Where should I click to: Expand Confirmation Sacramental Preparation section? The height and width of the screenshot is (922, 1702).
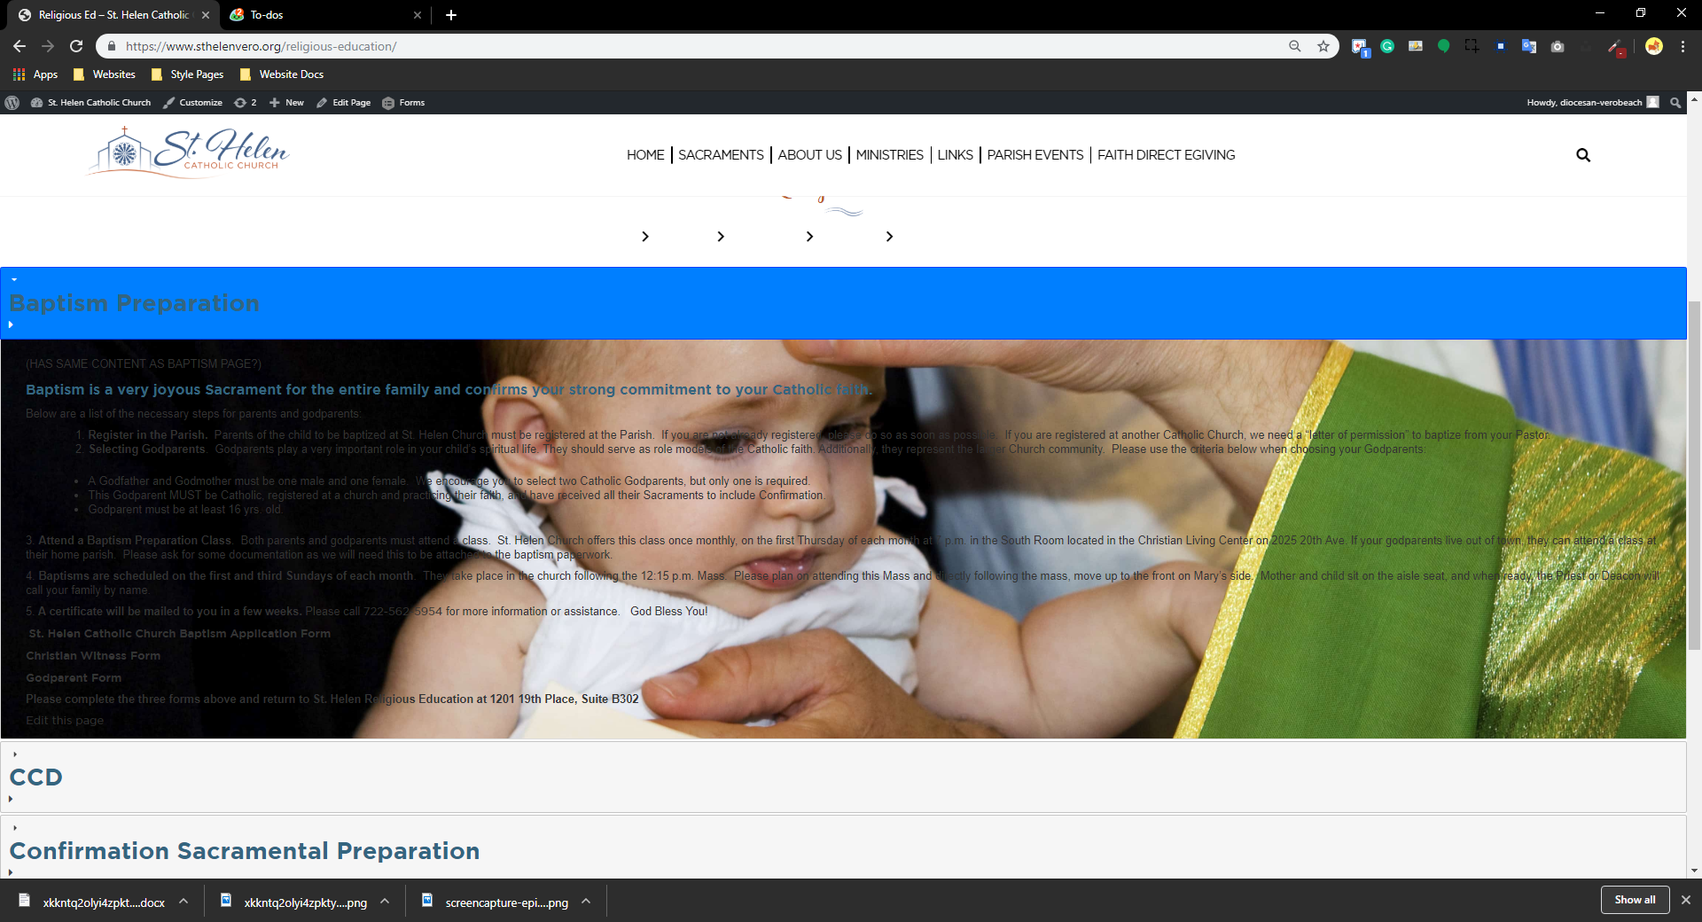pos(244,851)
